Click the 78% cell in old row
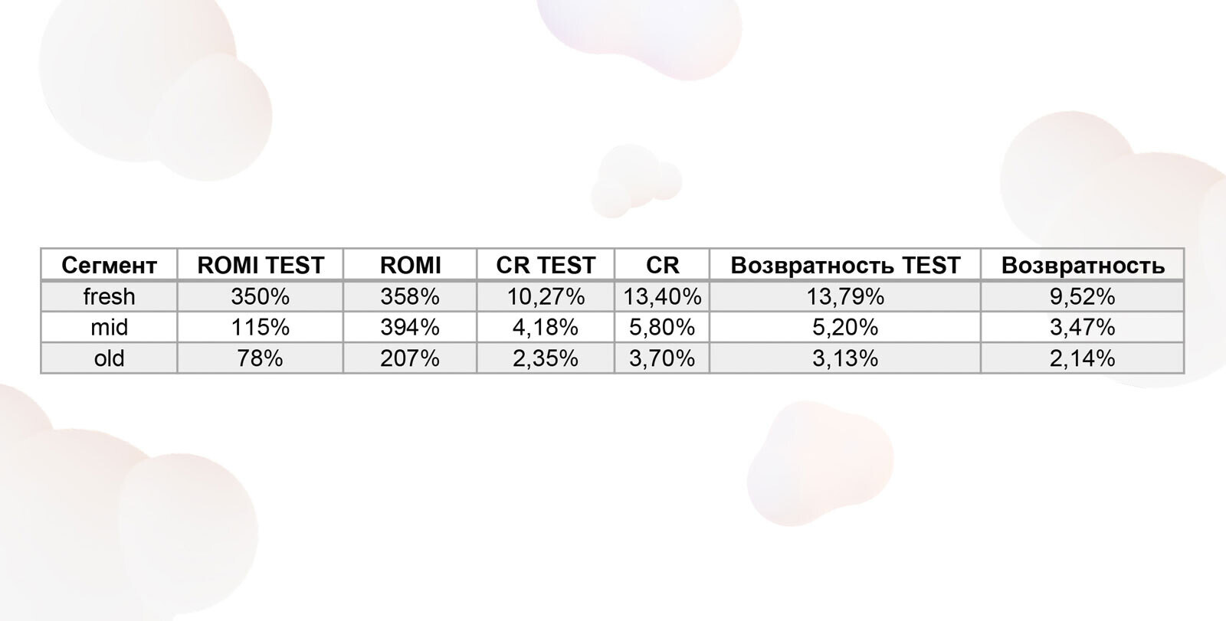Screen dimensions: 1226x621 (261, 358)
